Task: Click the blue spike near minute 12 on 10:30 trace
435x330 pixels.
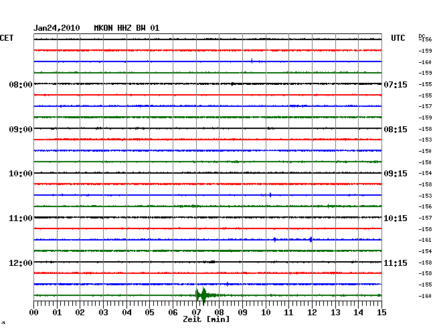Action: [x=311, y=239]
